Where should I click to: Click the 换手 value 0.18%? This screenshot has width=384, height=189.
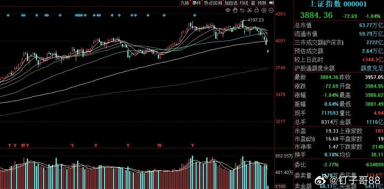click(x=331, y=155)
